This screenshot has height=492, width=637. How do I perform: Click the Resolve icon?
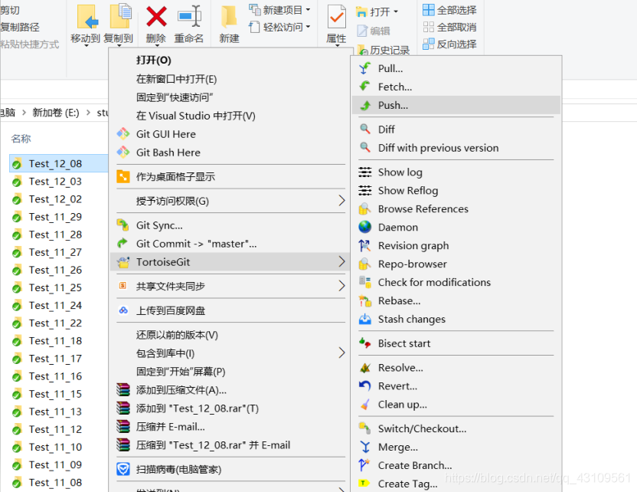click(364, 368)
